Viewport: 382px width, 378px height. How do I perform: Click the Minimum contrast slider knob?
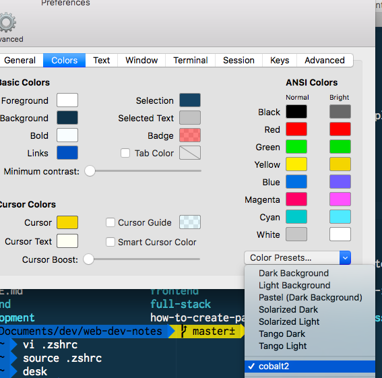pyautogui.click(x=90, y=171)
